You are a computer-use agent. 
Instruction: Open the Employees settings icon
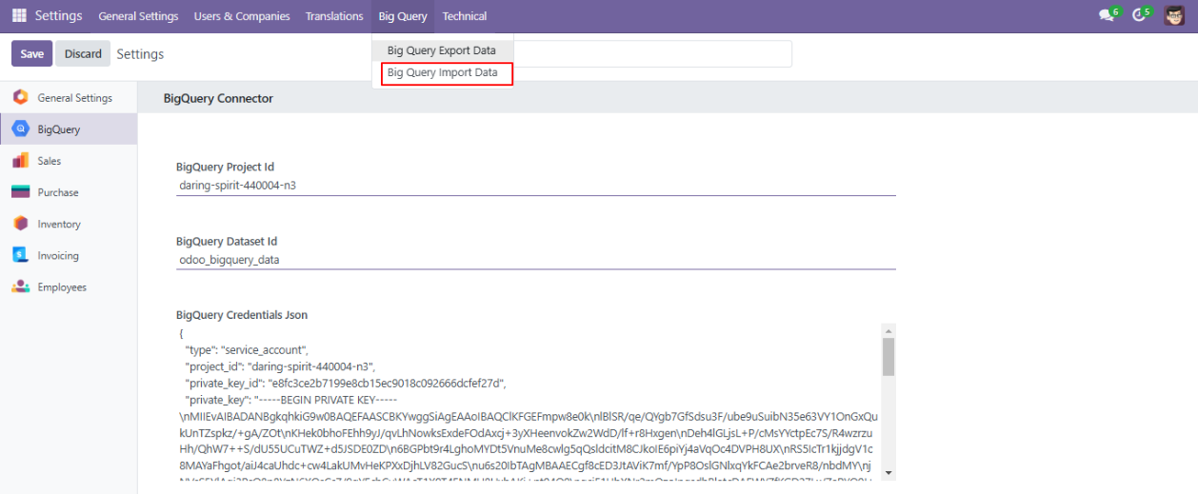[x=20, y=287]
